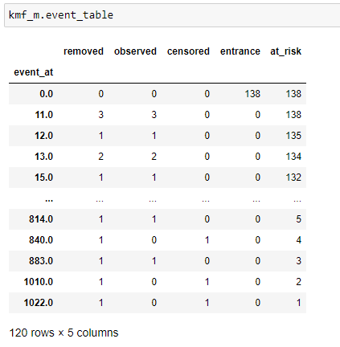This screenshot has width=340, height=347.
Task: Click observed value 1 in row 15.0
Action: tap(154, 178)
